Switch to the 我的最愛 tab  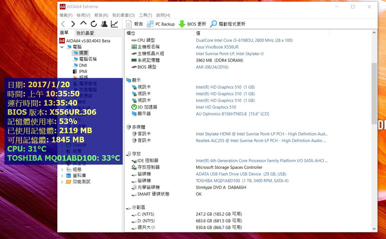click(x=85, y=33)
